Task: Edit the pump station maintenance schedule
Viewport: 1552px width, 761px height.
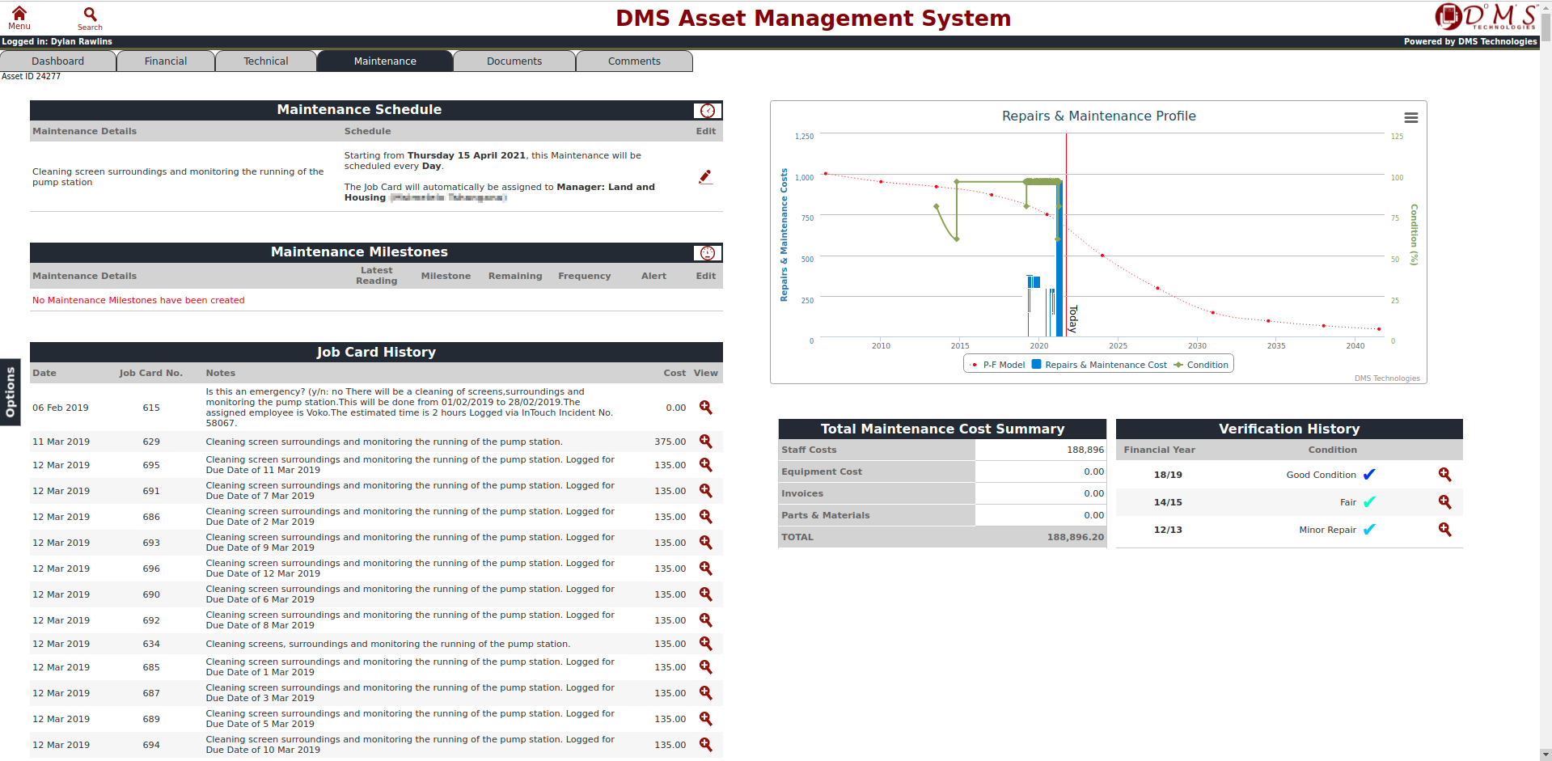Action: coord(705,176)
